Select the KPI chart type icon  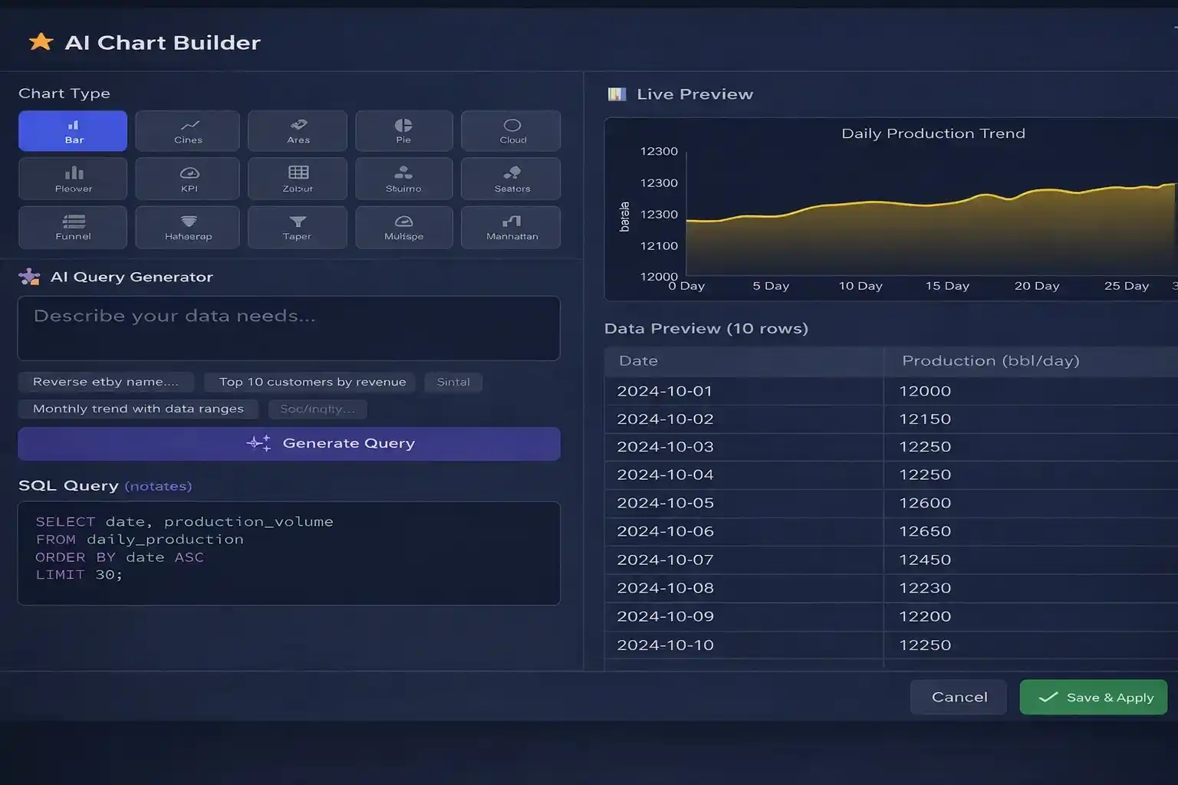pos(187,179)
